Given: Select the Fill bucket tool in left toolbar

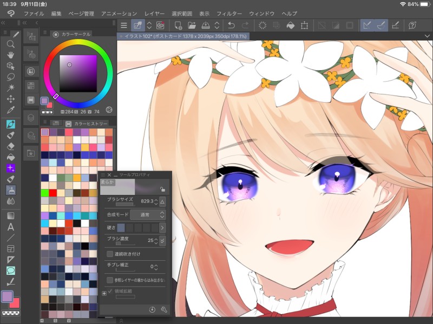Looking at the screenshot, I should [10, 157].
